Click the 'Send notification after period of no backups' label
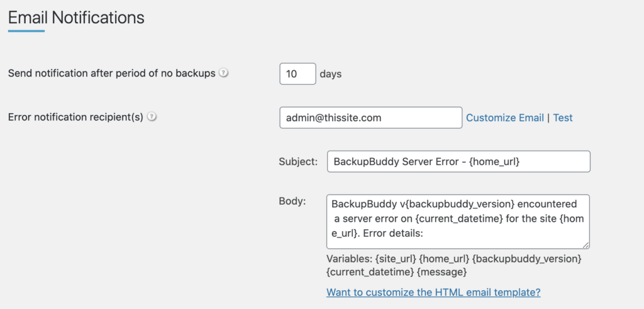The image size is (644, 309). pos(112,73)
